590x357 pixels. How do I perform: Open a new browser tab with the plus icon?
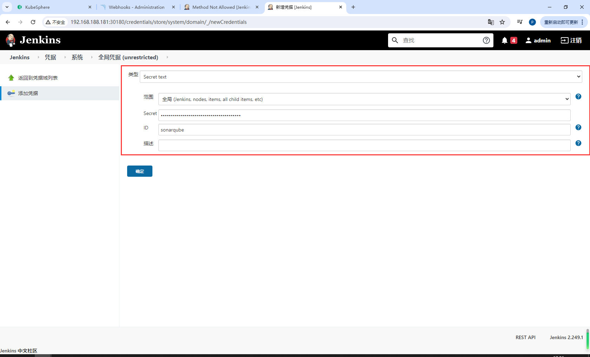[353, 7]
